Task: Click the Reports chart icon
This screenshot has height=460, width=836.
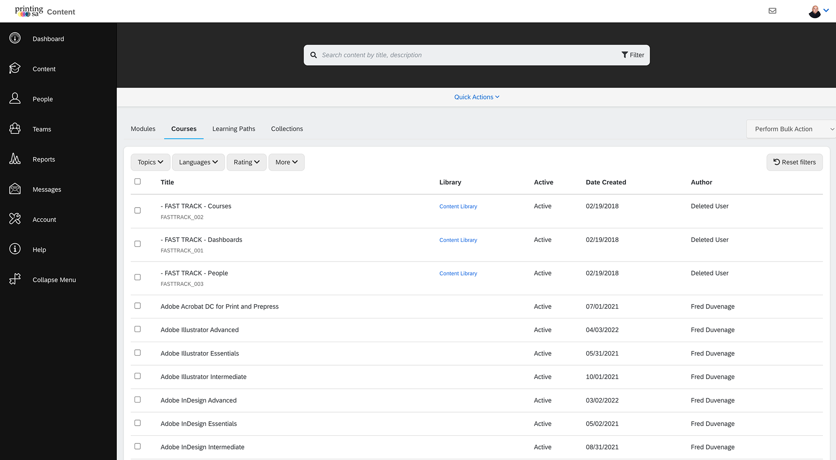Action: [x=15, y=158]
